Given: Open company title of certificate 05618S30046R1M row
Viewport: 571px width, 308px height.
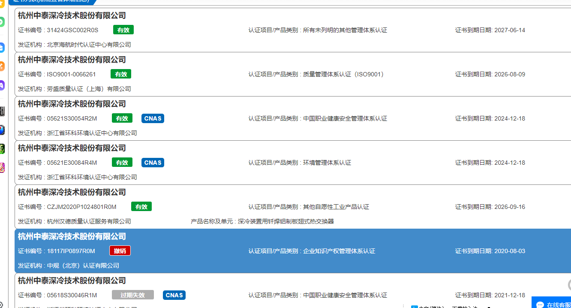Looking at the screenshot, I should (x=72, y=281).
